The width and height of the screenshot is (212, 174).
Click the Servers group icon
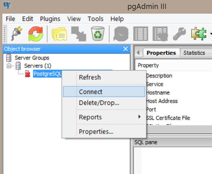click(x=18, y=66)
